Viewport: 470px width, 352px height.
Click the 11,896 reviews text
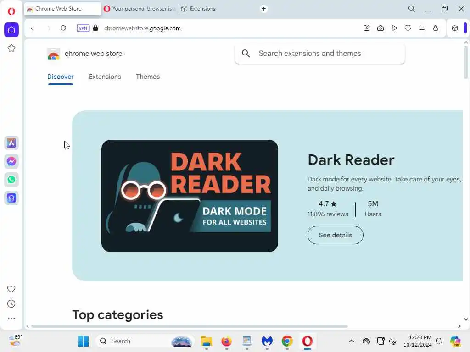coord(328,214)
